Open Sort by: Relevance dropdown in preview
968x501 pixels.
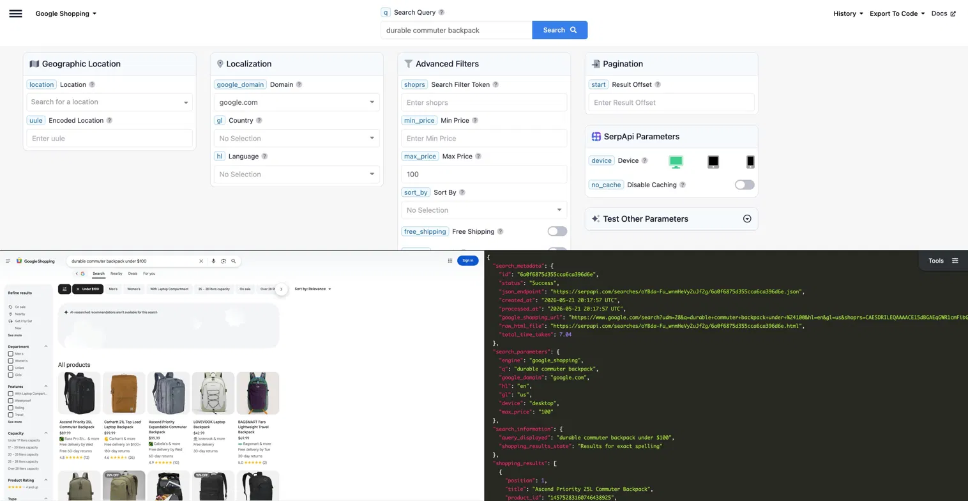tap(313, 289)
